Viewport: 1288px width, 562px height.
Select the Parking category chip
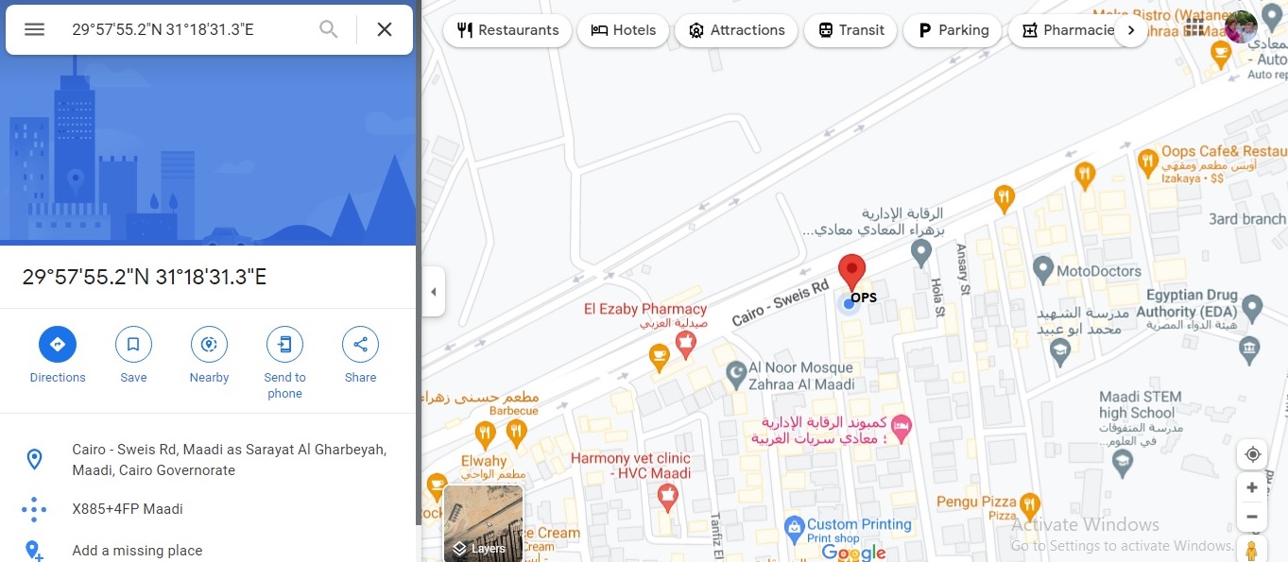pyautogui.click(x=953, y=30)
